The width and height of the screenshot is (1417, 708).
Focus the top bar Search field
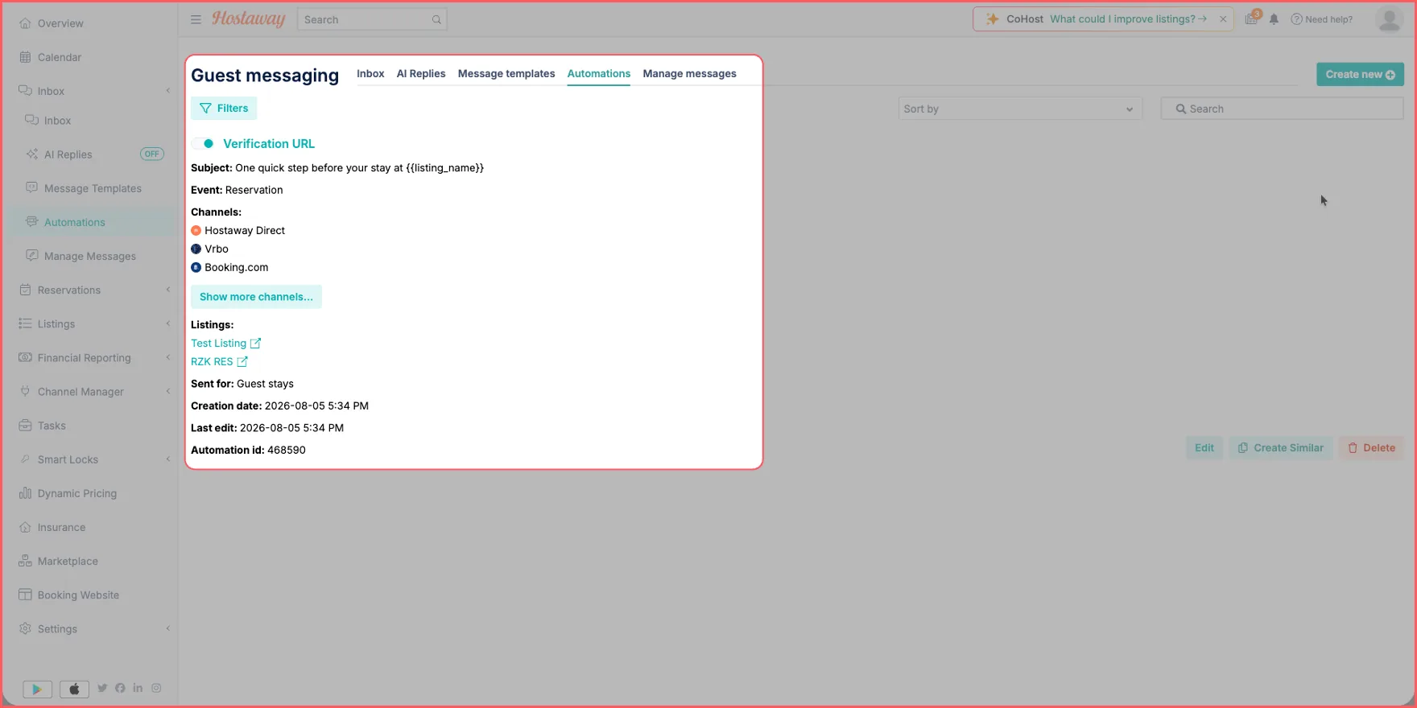point(372,19)
